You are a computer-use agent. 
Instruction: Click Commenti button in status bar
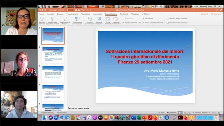coord(171,113)
